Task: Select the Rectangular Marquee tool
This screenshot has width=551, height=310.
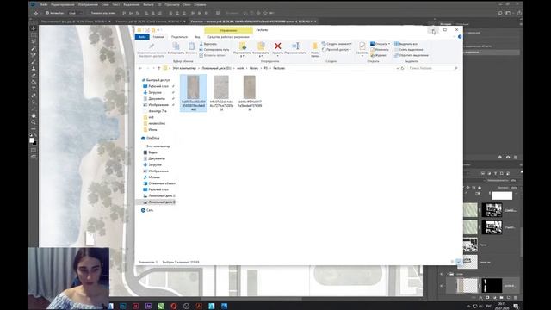Action: click(34, 34)
